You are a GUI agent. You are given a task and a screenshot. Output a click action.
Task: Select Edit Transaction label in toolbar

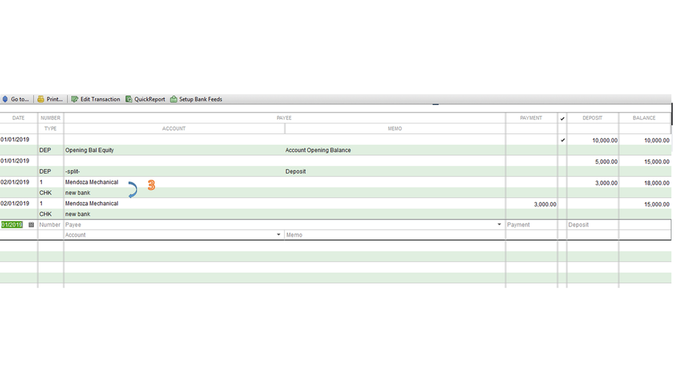pos(100,100)
